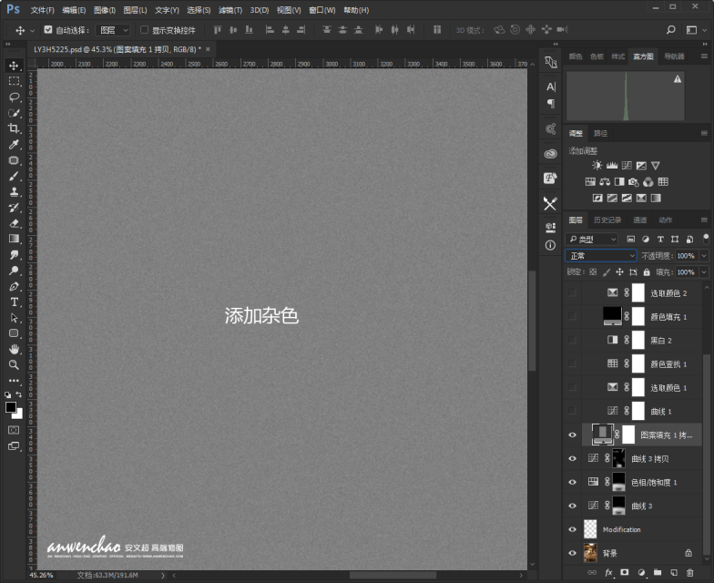Click the 颜色填充 1 black color thumbnail

pyautogui.click(x=612, y=315)
